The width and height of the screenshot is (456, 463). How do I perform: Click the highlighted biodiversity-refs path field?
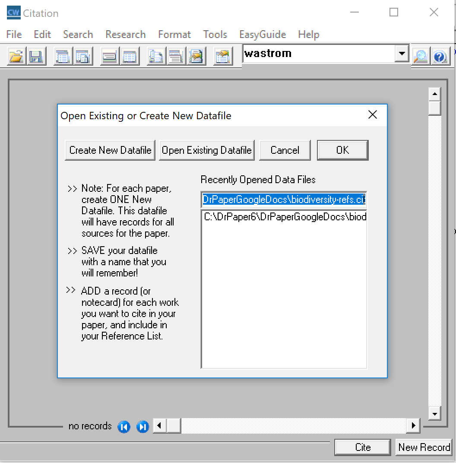point(284,200)
